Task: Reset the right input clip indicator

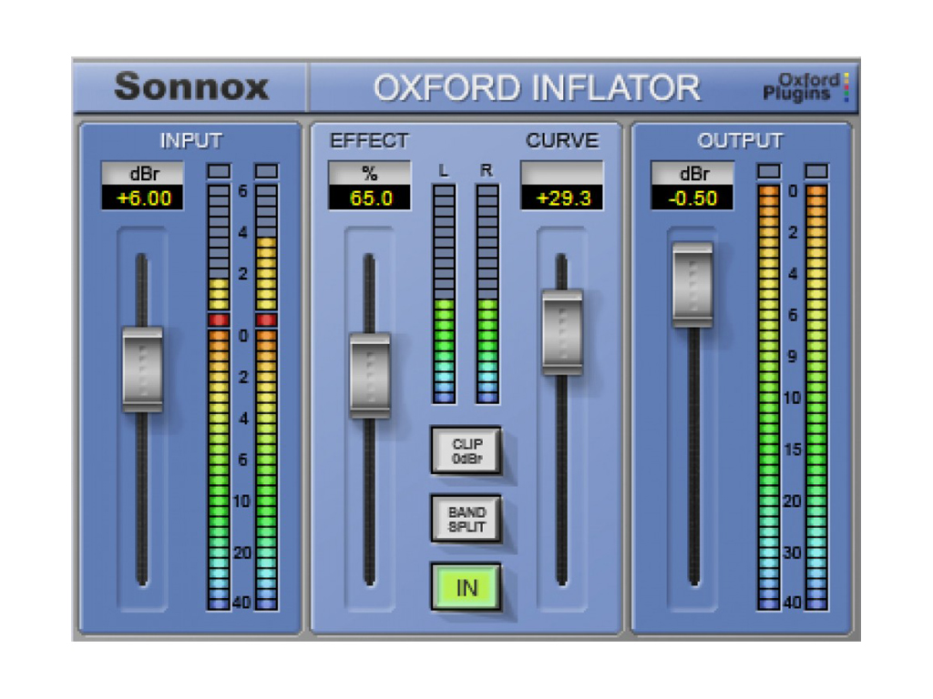Action: coord(266,171)
